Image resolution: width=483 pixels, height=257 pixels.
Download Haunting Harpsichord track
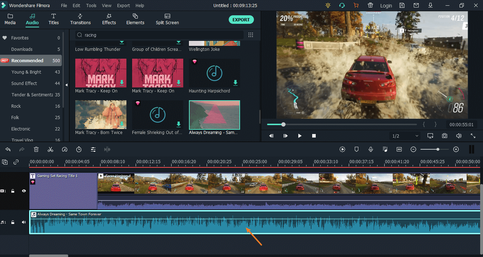point(235,82)
